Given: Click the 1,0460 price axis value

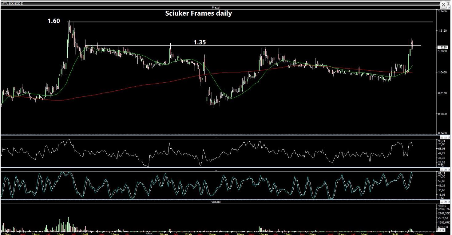Looking at the screenshot, I should point(443,72).
